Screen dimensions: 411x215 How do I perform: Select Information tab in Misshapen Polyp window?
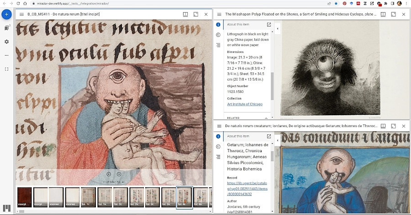(218, 25)
